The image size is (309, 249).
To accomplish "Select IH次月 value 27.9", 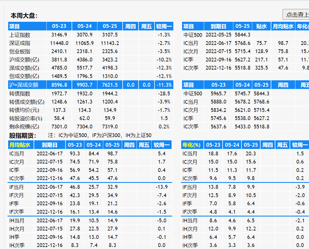I will (112, 229).
